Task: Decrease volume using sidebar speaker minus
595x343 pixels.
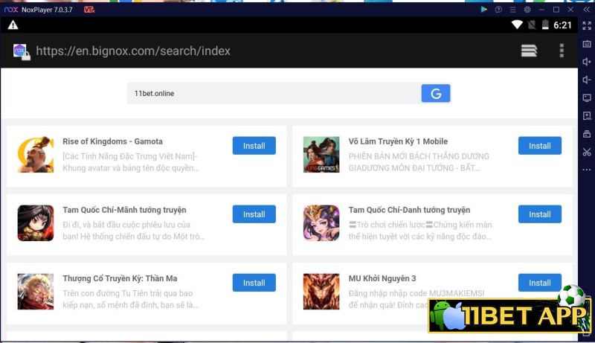Action: [x=587, y=80]
